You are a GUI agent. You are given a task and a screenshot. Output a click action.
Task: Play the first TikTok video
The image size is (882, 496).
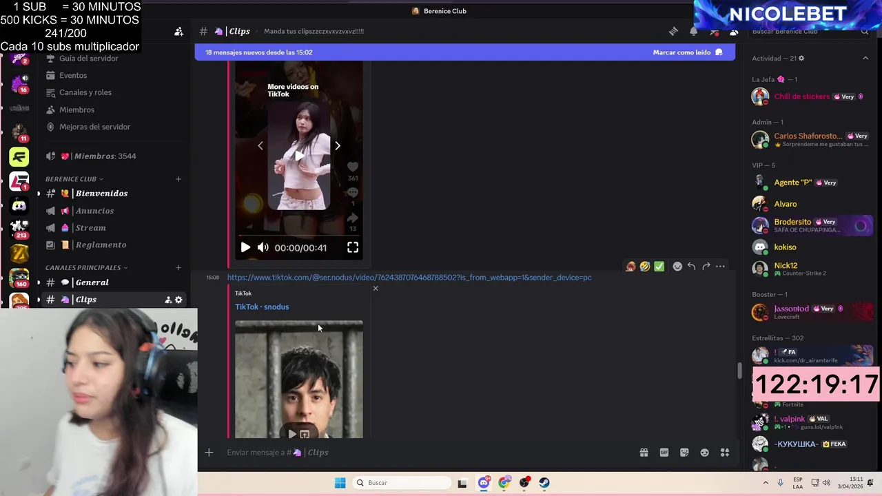coord(245,247)
